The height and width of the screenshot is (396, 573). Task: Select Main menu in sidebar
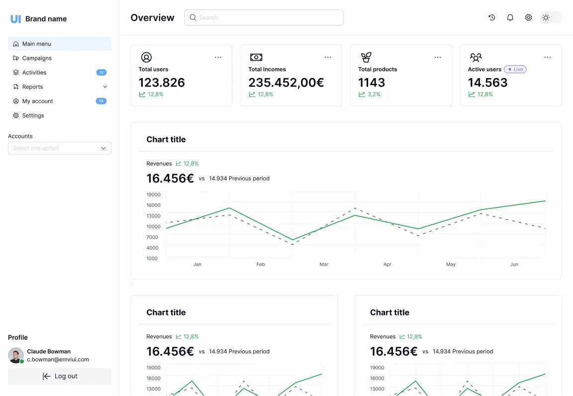[60, 44]
